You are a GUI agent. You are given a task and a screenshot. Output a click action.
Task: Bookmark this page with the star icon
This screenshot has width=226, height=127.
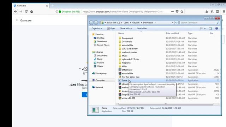[182, 12]
